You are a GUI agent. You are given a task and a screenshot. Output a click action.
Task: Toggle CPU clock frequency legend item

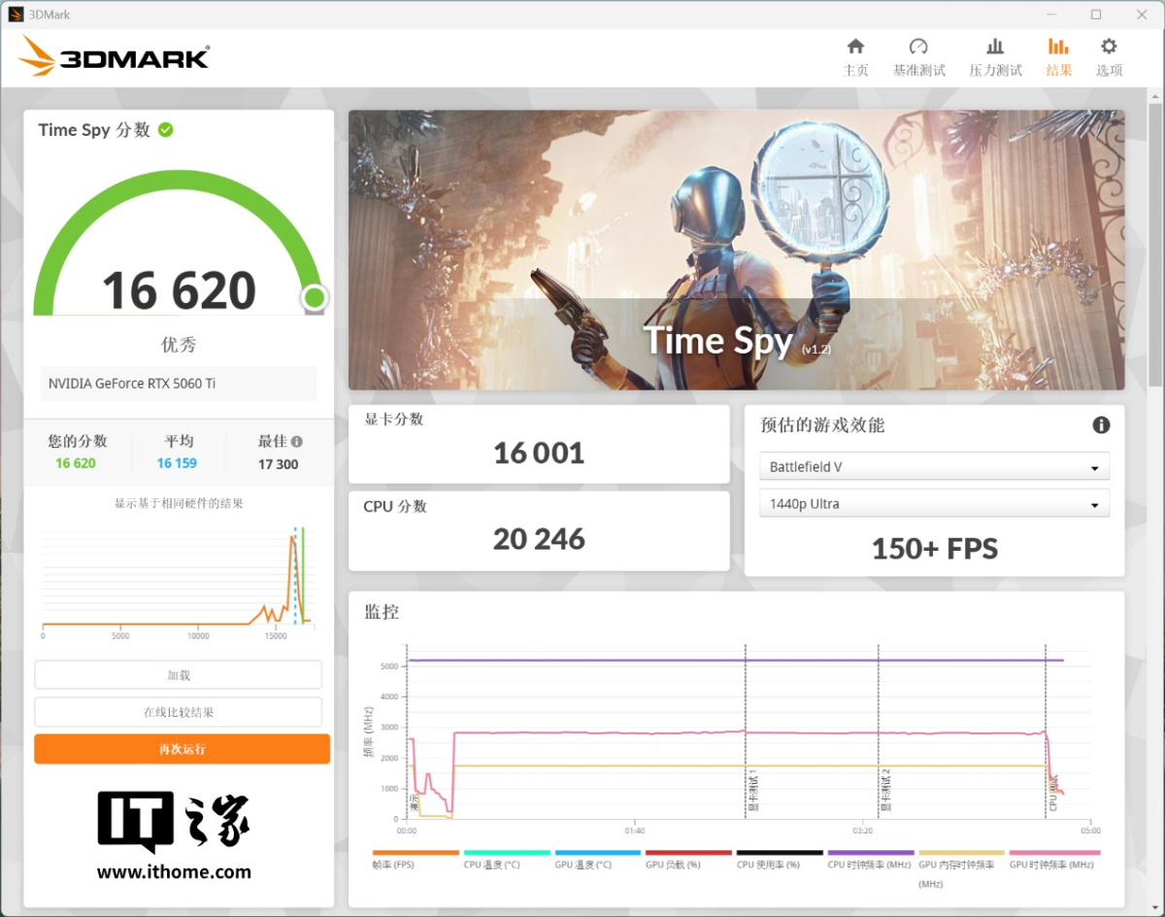point(871,864)
